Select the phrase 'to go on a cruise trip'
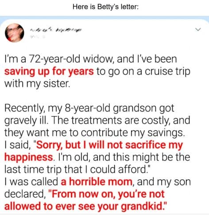 click(x=143, y=71)
